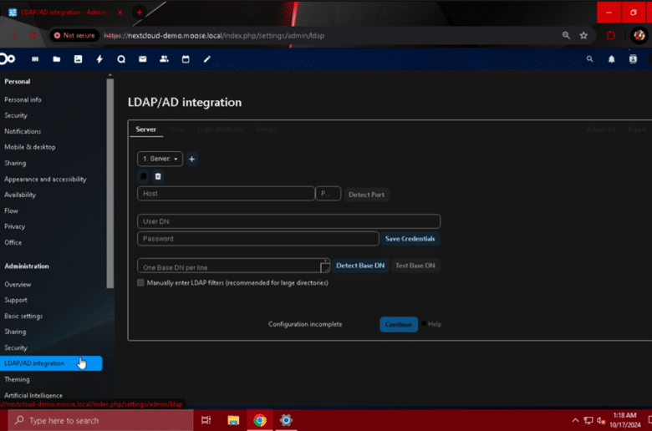652x431 pixels.
Task: Click the Continue button
Action: (x=399, y=324)
